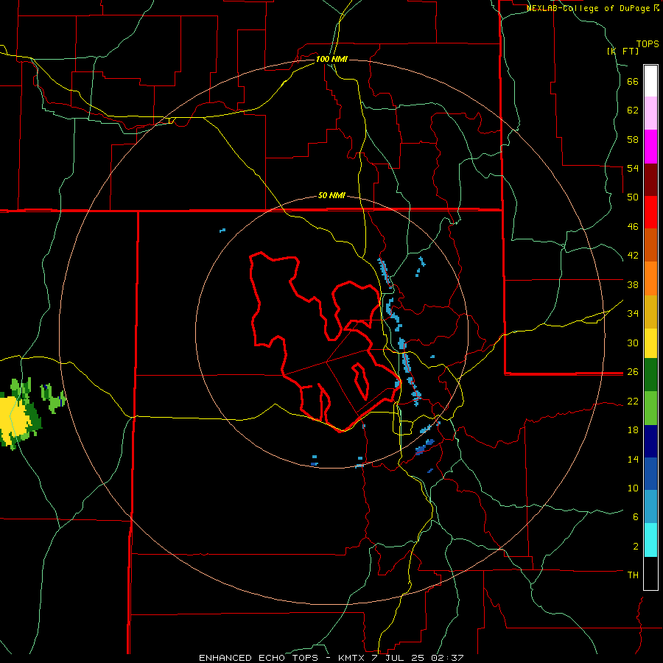
Task: Select the 58 legend value
Action: tap(633, 139)
